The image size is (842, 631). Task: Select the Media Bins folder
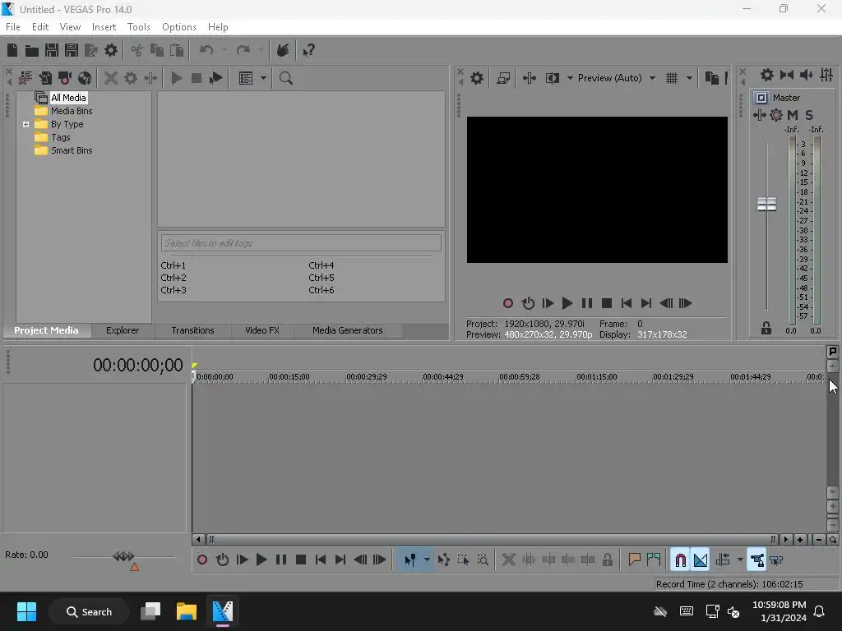[72, 111]
